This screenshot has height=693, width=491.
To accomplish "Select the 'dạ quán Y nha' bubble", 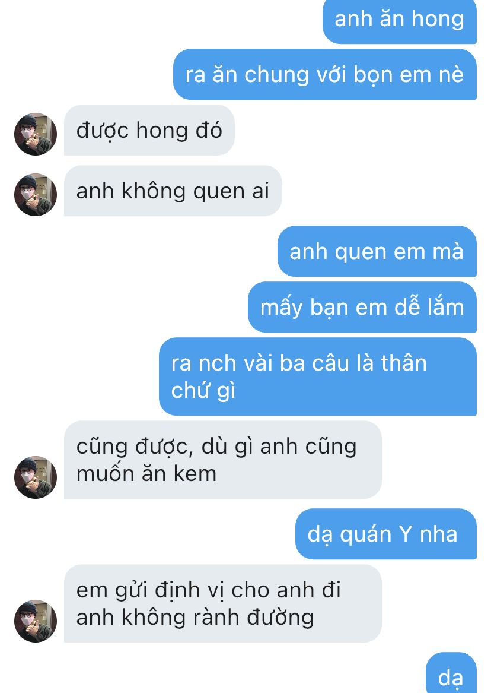I will click(386, 534).
